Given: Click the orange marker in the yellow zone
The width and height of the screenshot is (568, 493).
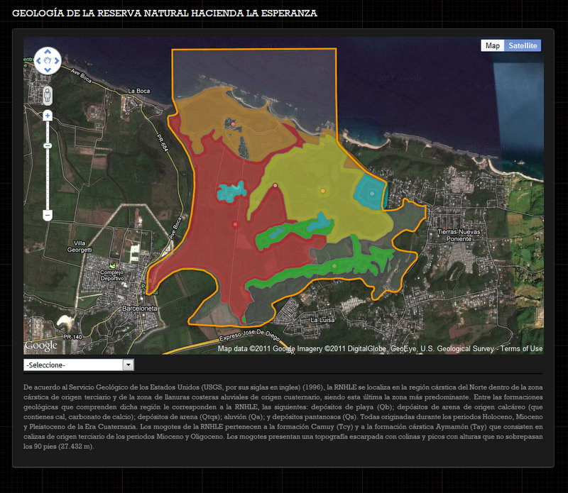Looking at the screenshot, I should (323, 191).
